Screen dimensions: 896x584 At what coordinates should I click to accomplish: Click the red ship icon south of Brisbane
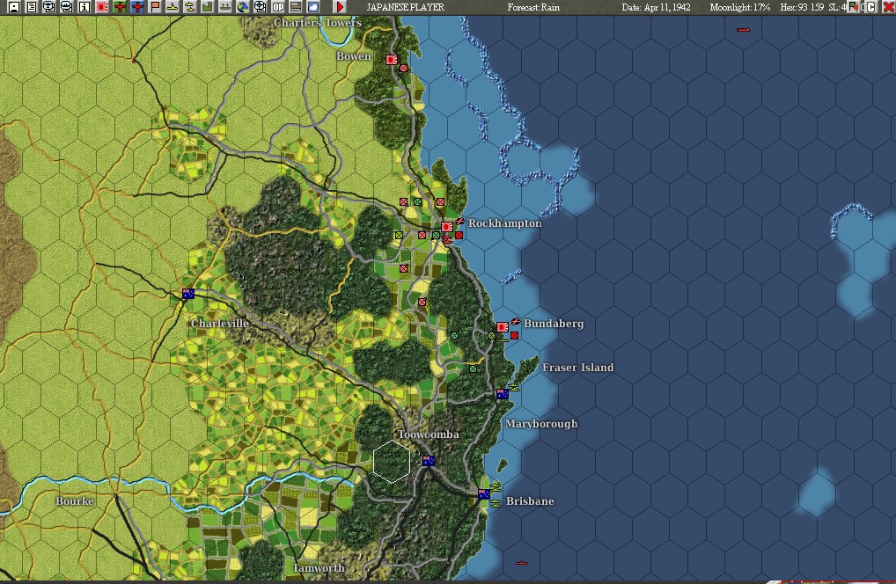tap(521, 562)
